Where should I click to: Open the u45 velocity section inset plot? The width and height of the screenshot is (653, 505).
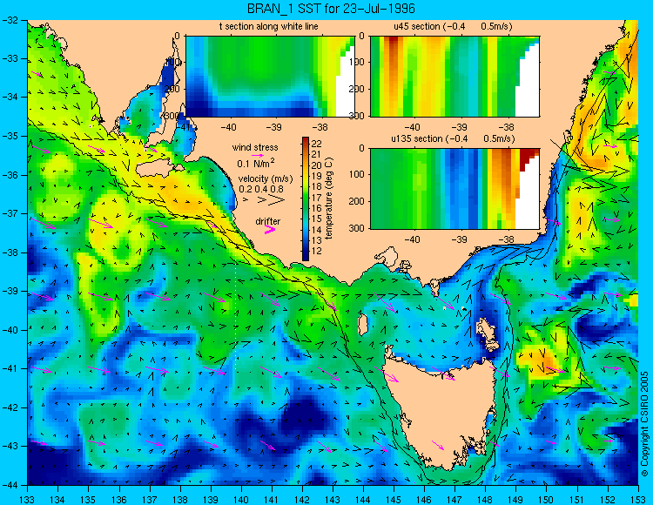click(x=454, y=77)
